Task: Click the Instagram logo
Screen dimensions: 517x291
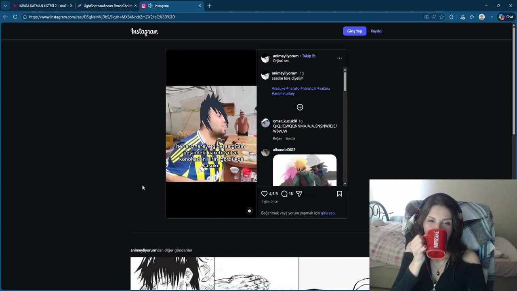Action: (144, 32)
